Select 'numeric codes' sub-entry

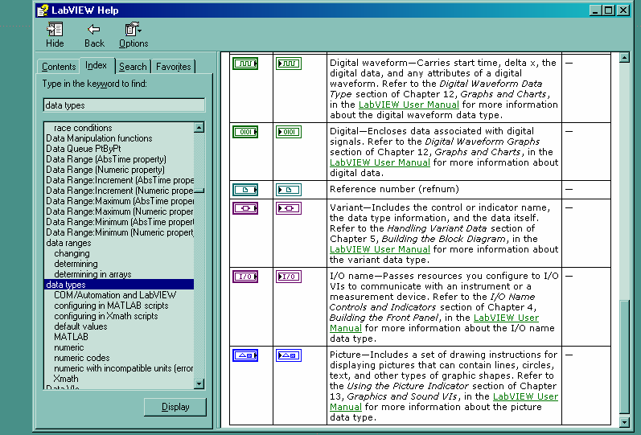point(82,358)
